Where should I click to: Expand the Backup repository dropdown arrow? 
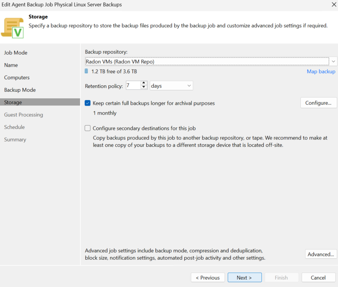(333, 61)
